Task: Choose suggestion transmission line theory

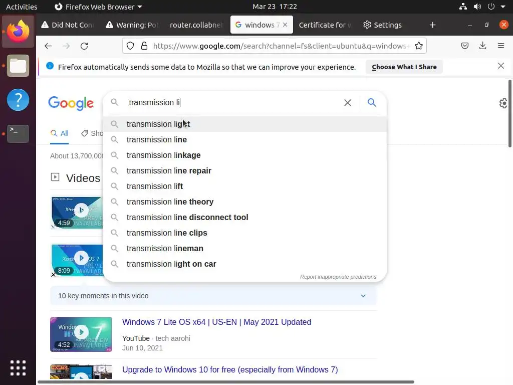Action: (x=244, y=202)
